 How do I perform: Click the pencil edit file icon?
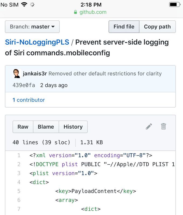[x=149, y=126]
